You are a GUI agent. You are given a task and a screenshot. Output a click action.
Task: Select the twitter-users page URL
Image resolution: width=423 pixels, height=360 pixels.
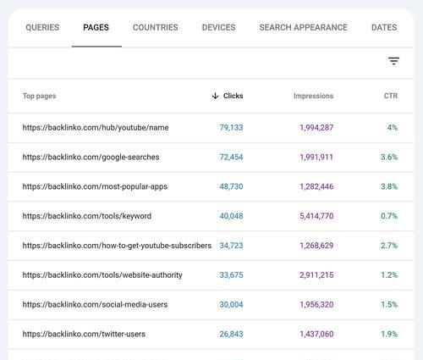tap(84, 334)
